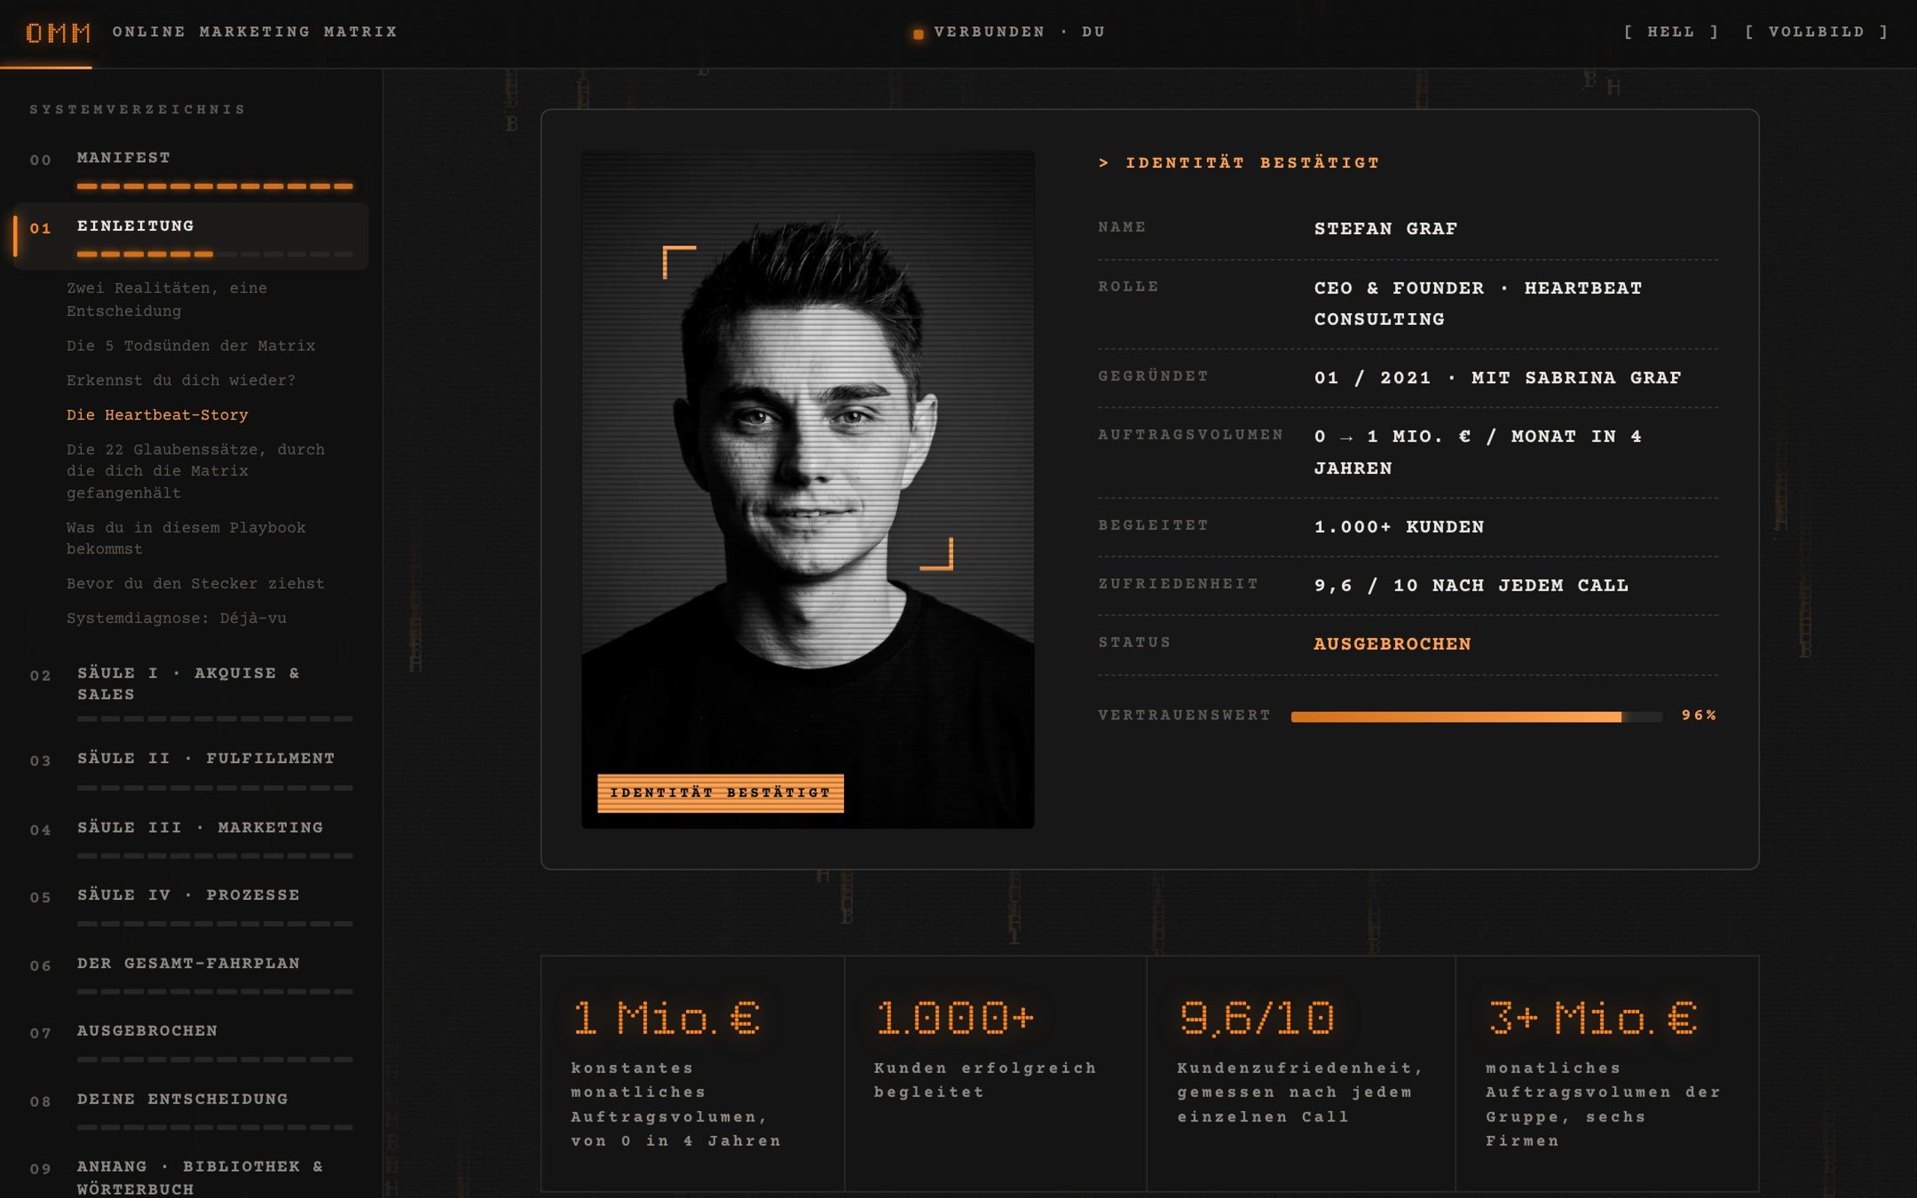Click the 96% trust value
This screenshot has height=1198, width=1917.
1699,716
